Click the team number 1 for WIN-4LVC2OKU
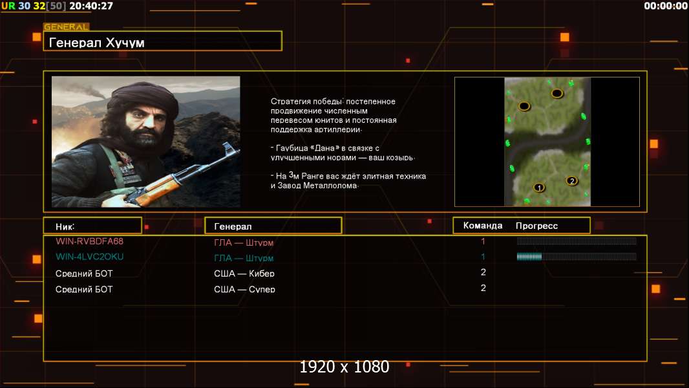The image size is (689, 388). pyautogui.click(x=483, y=257)
